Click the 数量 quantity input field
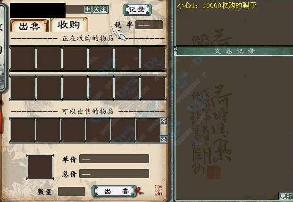Viewport: 293px width, 202px height. [72, 191]
